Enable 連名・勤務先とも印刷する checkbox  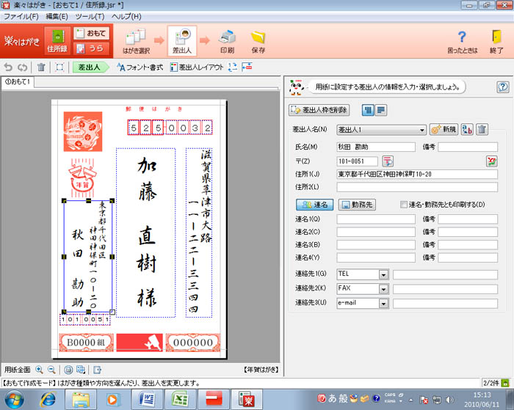403,204
